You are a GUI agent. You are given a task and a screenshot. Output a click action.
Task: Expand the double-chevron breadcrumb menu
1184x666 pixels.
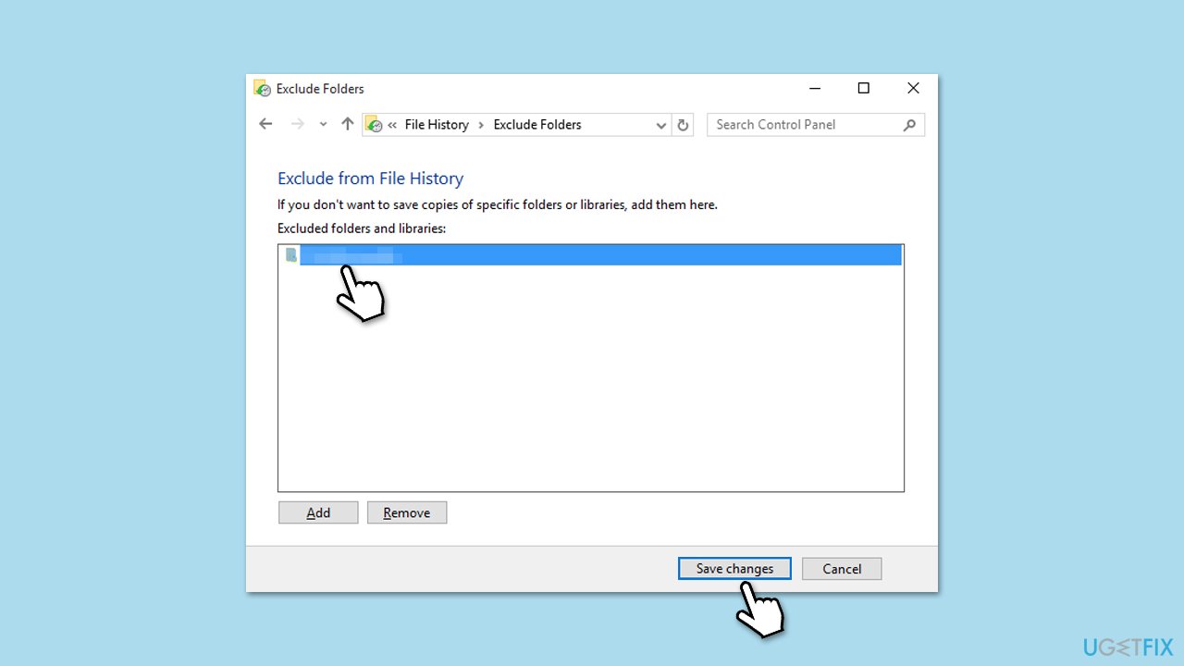393,125
